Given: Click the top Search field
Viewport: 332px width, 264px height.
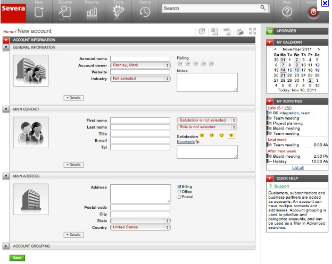Looking at the screenshot, I should click(215, 8).
